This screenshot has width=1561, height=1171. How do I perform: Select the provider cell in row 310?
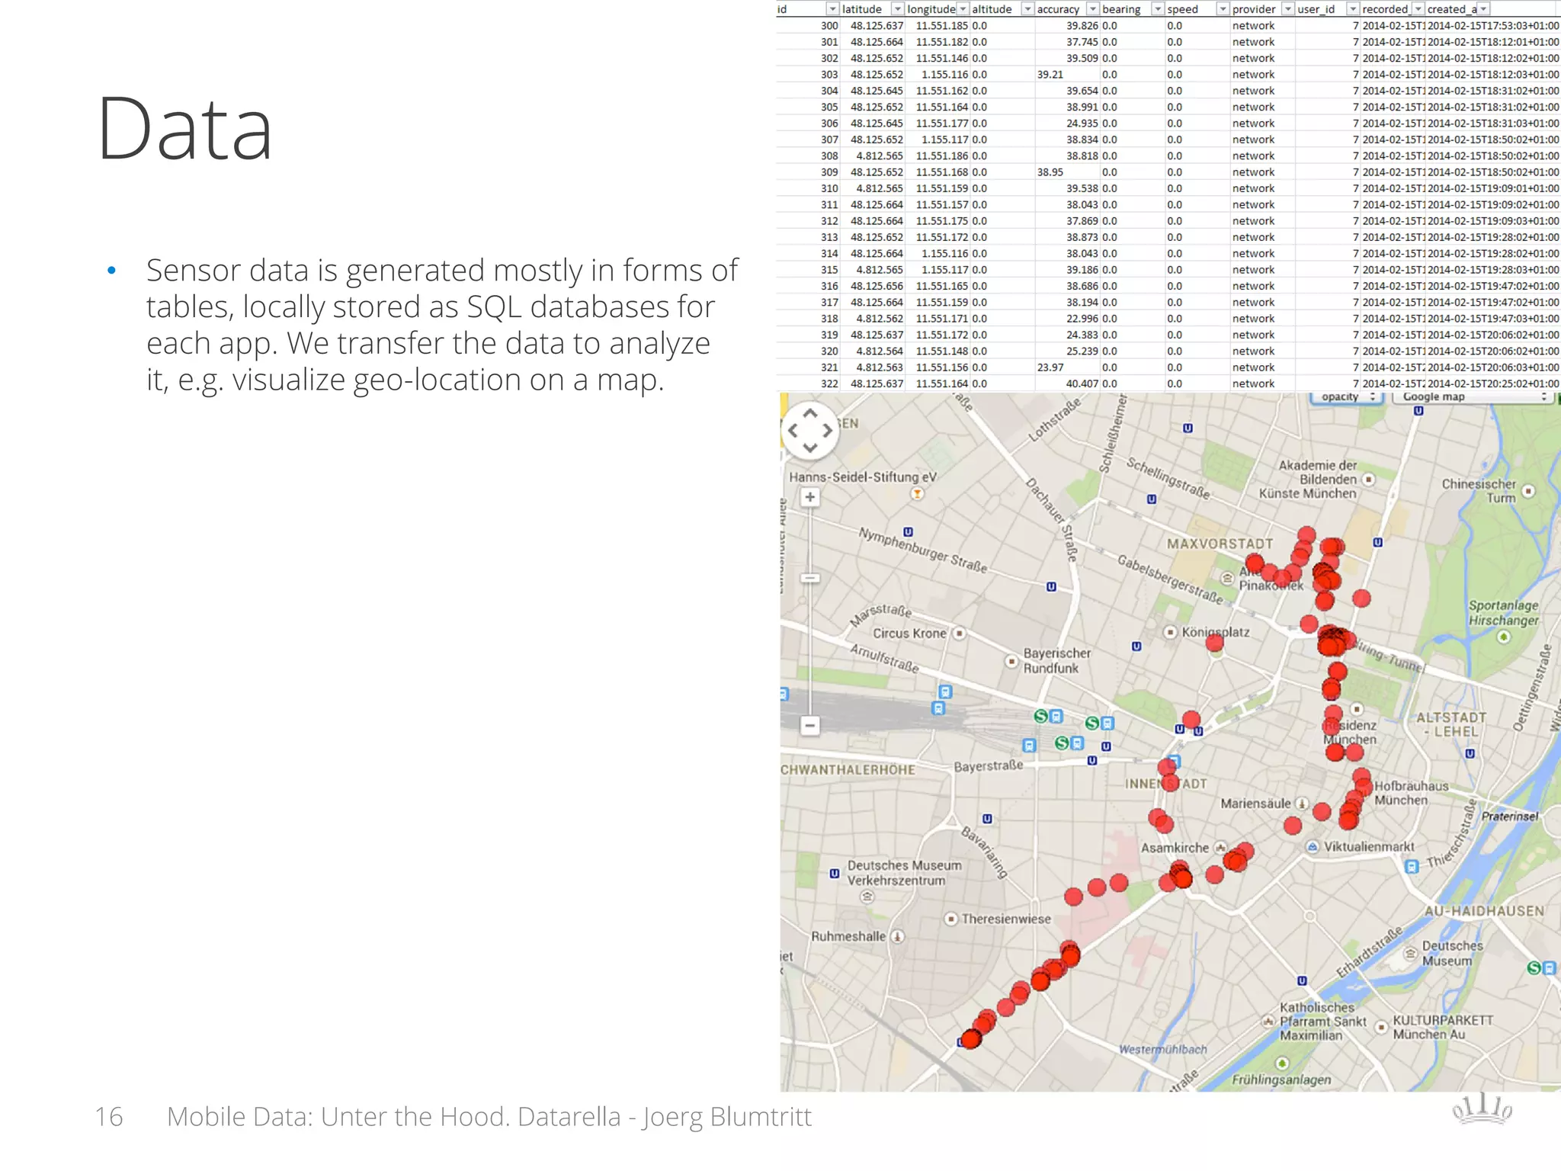tap(1263, 188)
